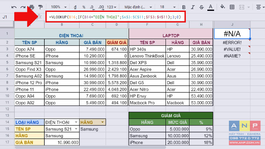Select column H header
Screen dimensions: 265x149
201,25
